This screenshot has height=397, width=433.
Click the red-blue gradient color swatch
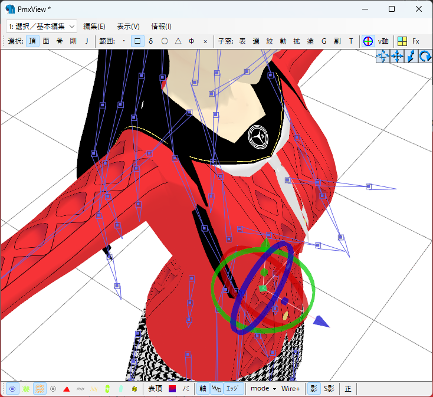(172, 389)
